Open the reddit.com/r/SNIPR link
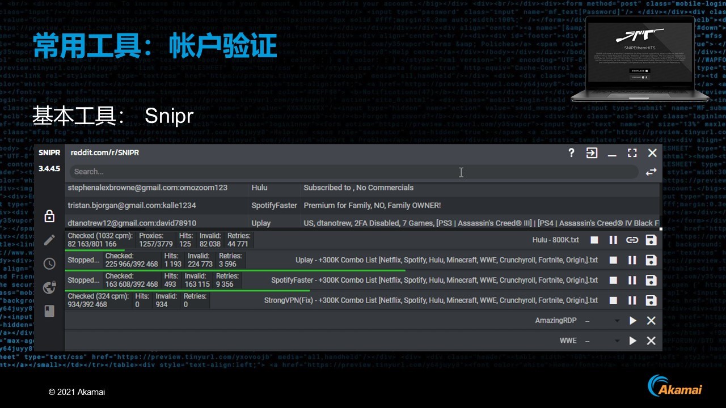726x408 pixels. [104, 152]
